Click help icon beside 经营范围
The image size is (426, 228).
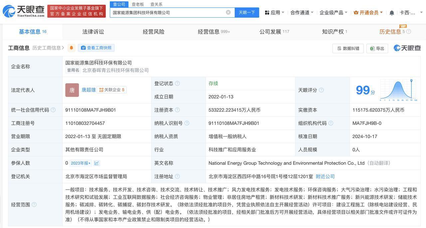coord(34,205)
